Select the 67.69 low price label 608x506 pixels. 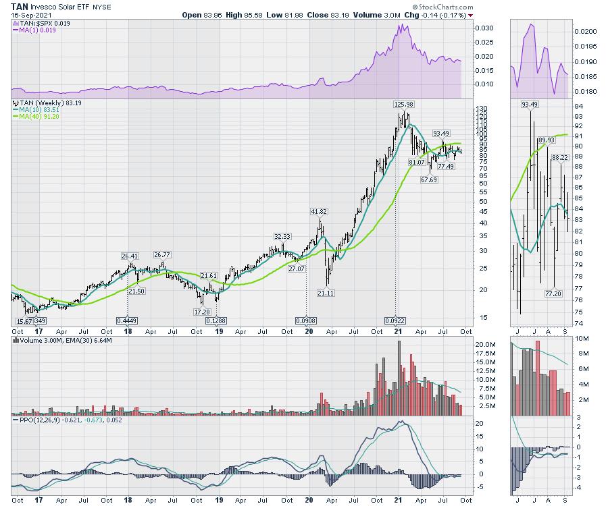point(429,179)
